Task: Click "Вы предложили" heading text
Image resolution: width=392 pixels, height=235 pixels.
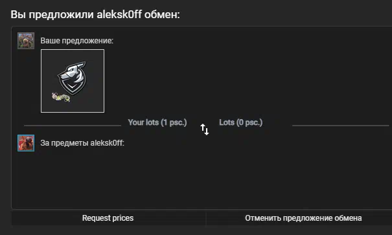Action: tap(52, 14)
